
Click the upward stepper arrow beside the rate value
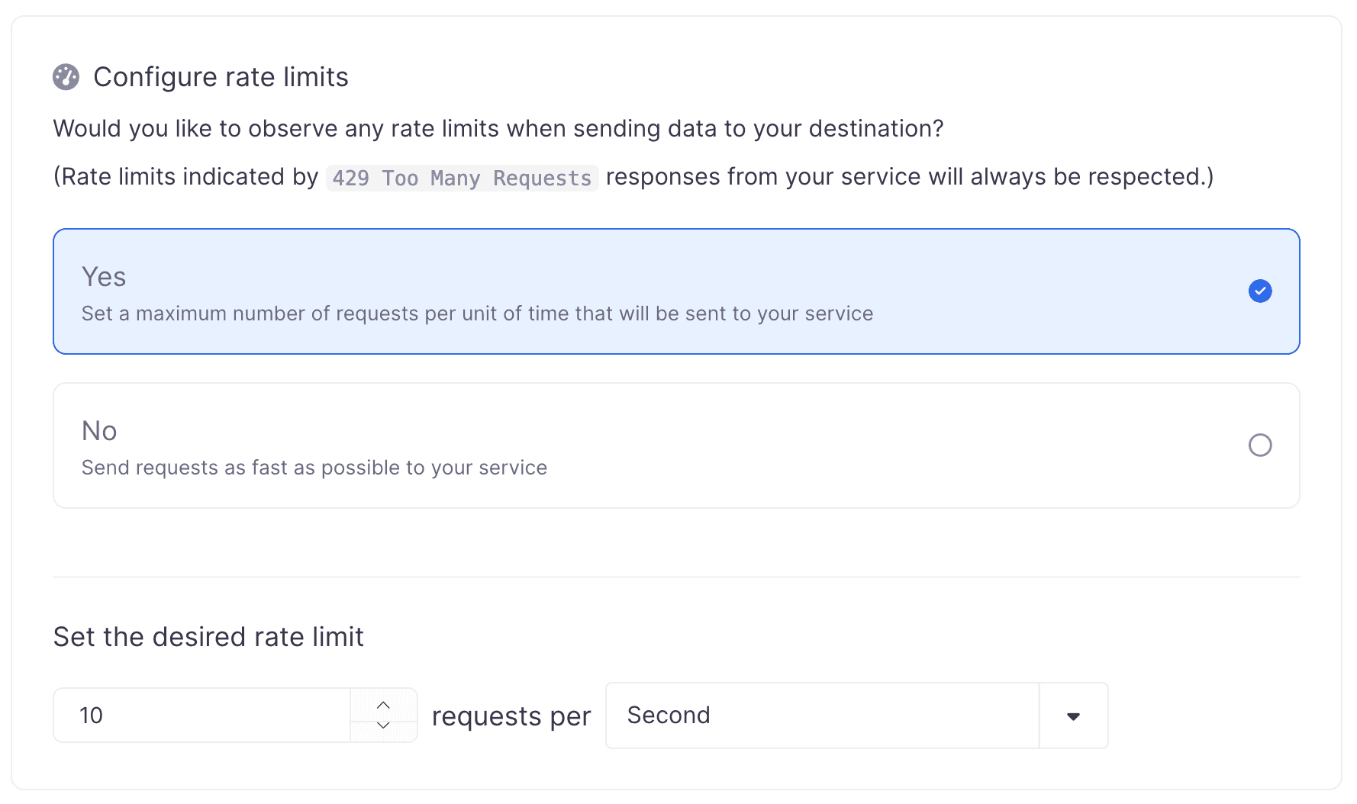384,704
